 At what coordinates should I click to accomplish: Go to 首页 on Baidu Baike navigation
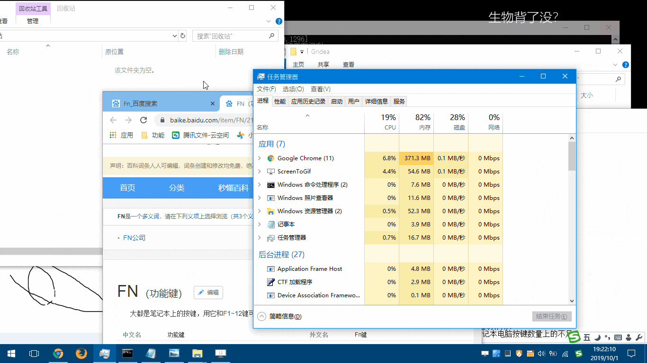click(127, 188)
